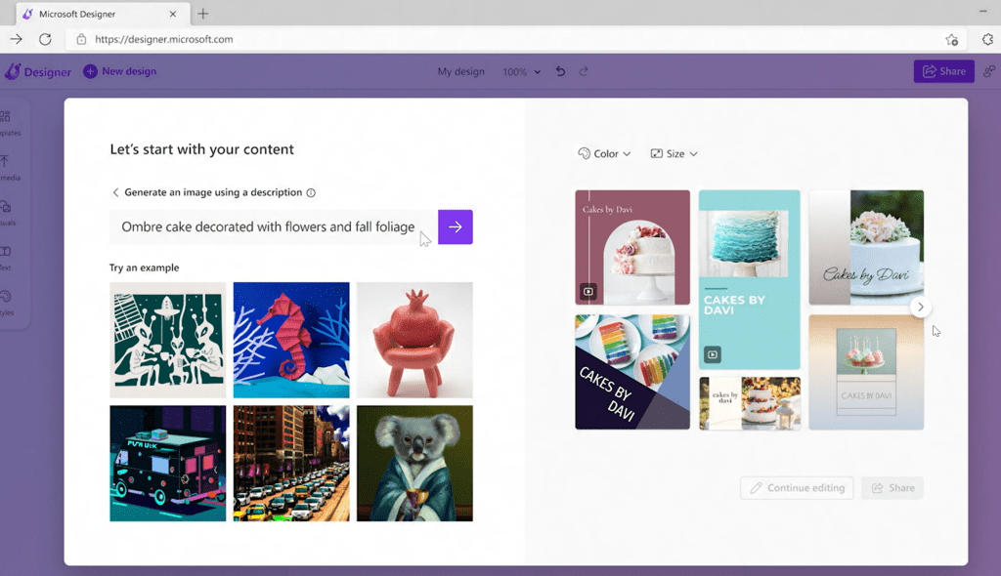Click the Undo arrow icon
The height and width of the screenshot is (576, 1001).
tap(560, 71)
